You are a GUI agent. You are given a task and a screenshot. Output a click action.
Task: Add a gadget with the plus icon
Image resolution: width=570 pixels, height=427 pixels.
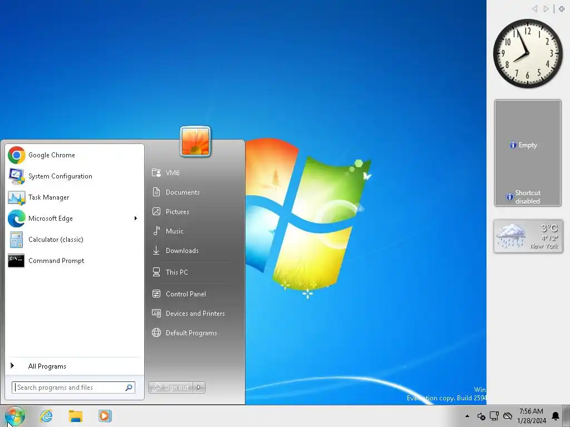pyautogui.click(x=562, y=9)
